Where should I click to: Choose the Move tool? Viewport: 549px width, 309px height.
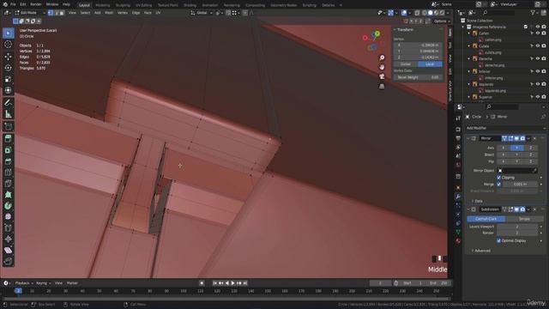[x=8, y=56]
